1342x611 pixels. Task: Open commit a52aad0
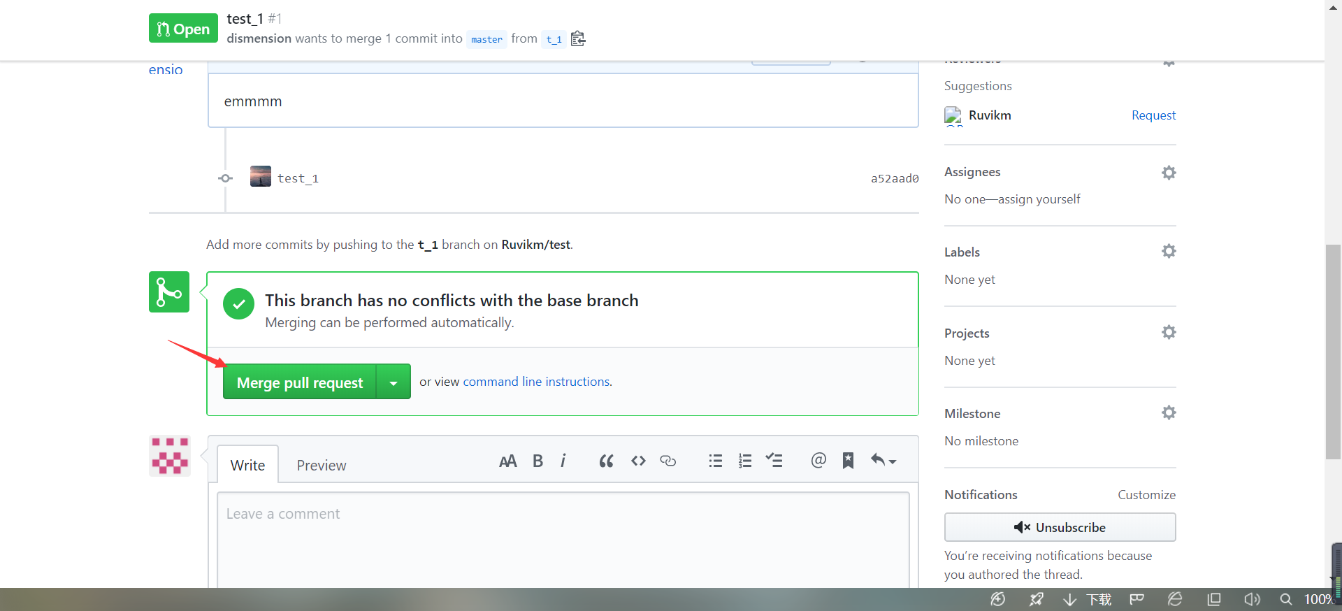(895, 179)
